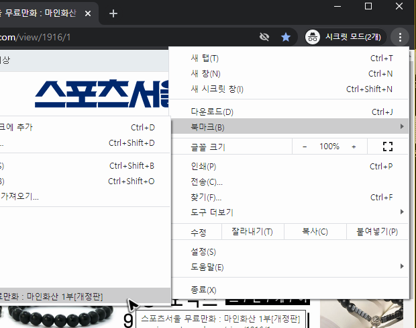The height and width of the screenshot is (328, 416).
Task: Expand the 도움말(E) submenu
Action: point(290,267)
